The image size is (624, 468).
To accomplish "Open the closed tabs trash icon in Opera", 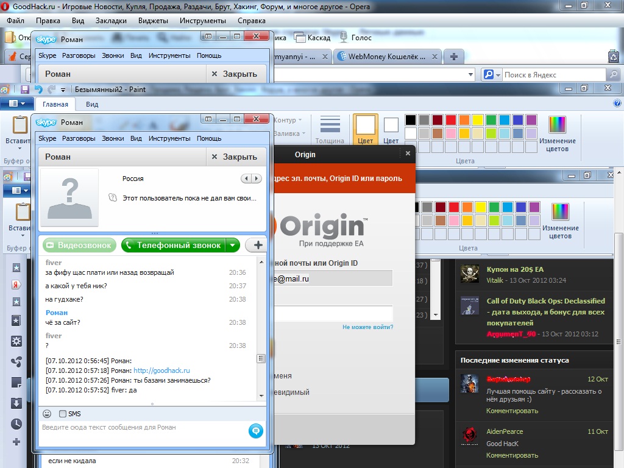I will pyautogui.click(x=614, y=57).
